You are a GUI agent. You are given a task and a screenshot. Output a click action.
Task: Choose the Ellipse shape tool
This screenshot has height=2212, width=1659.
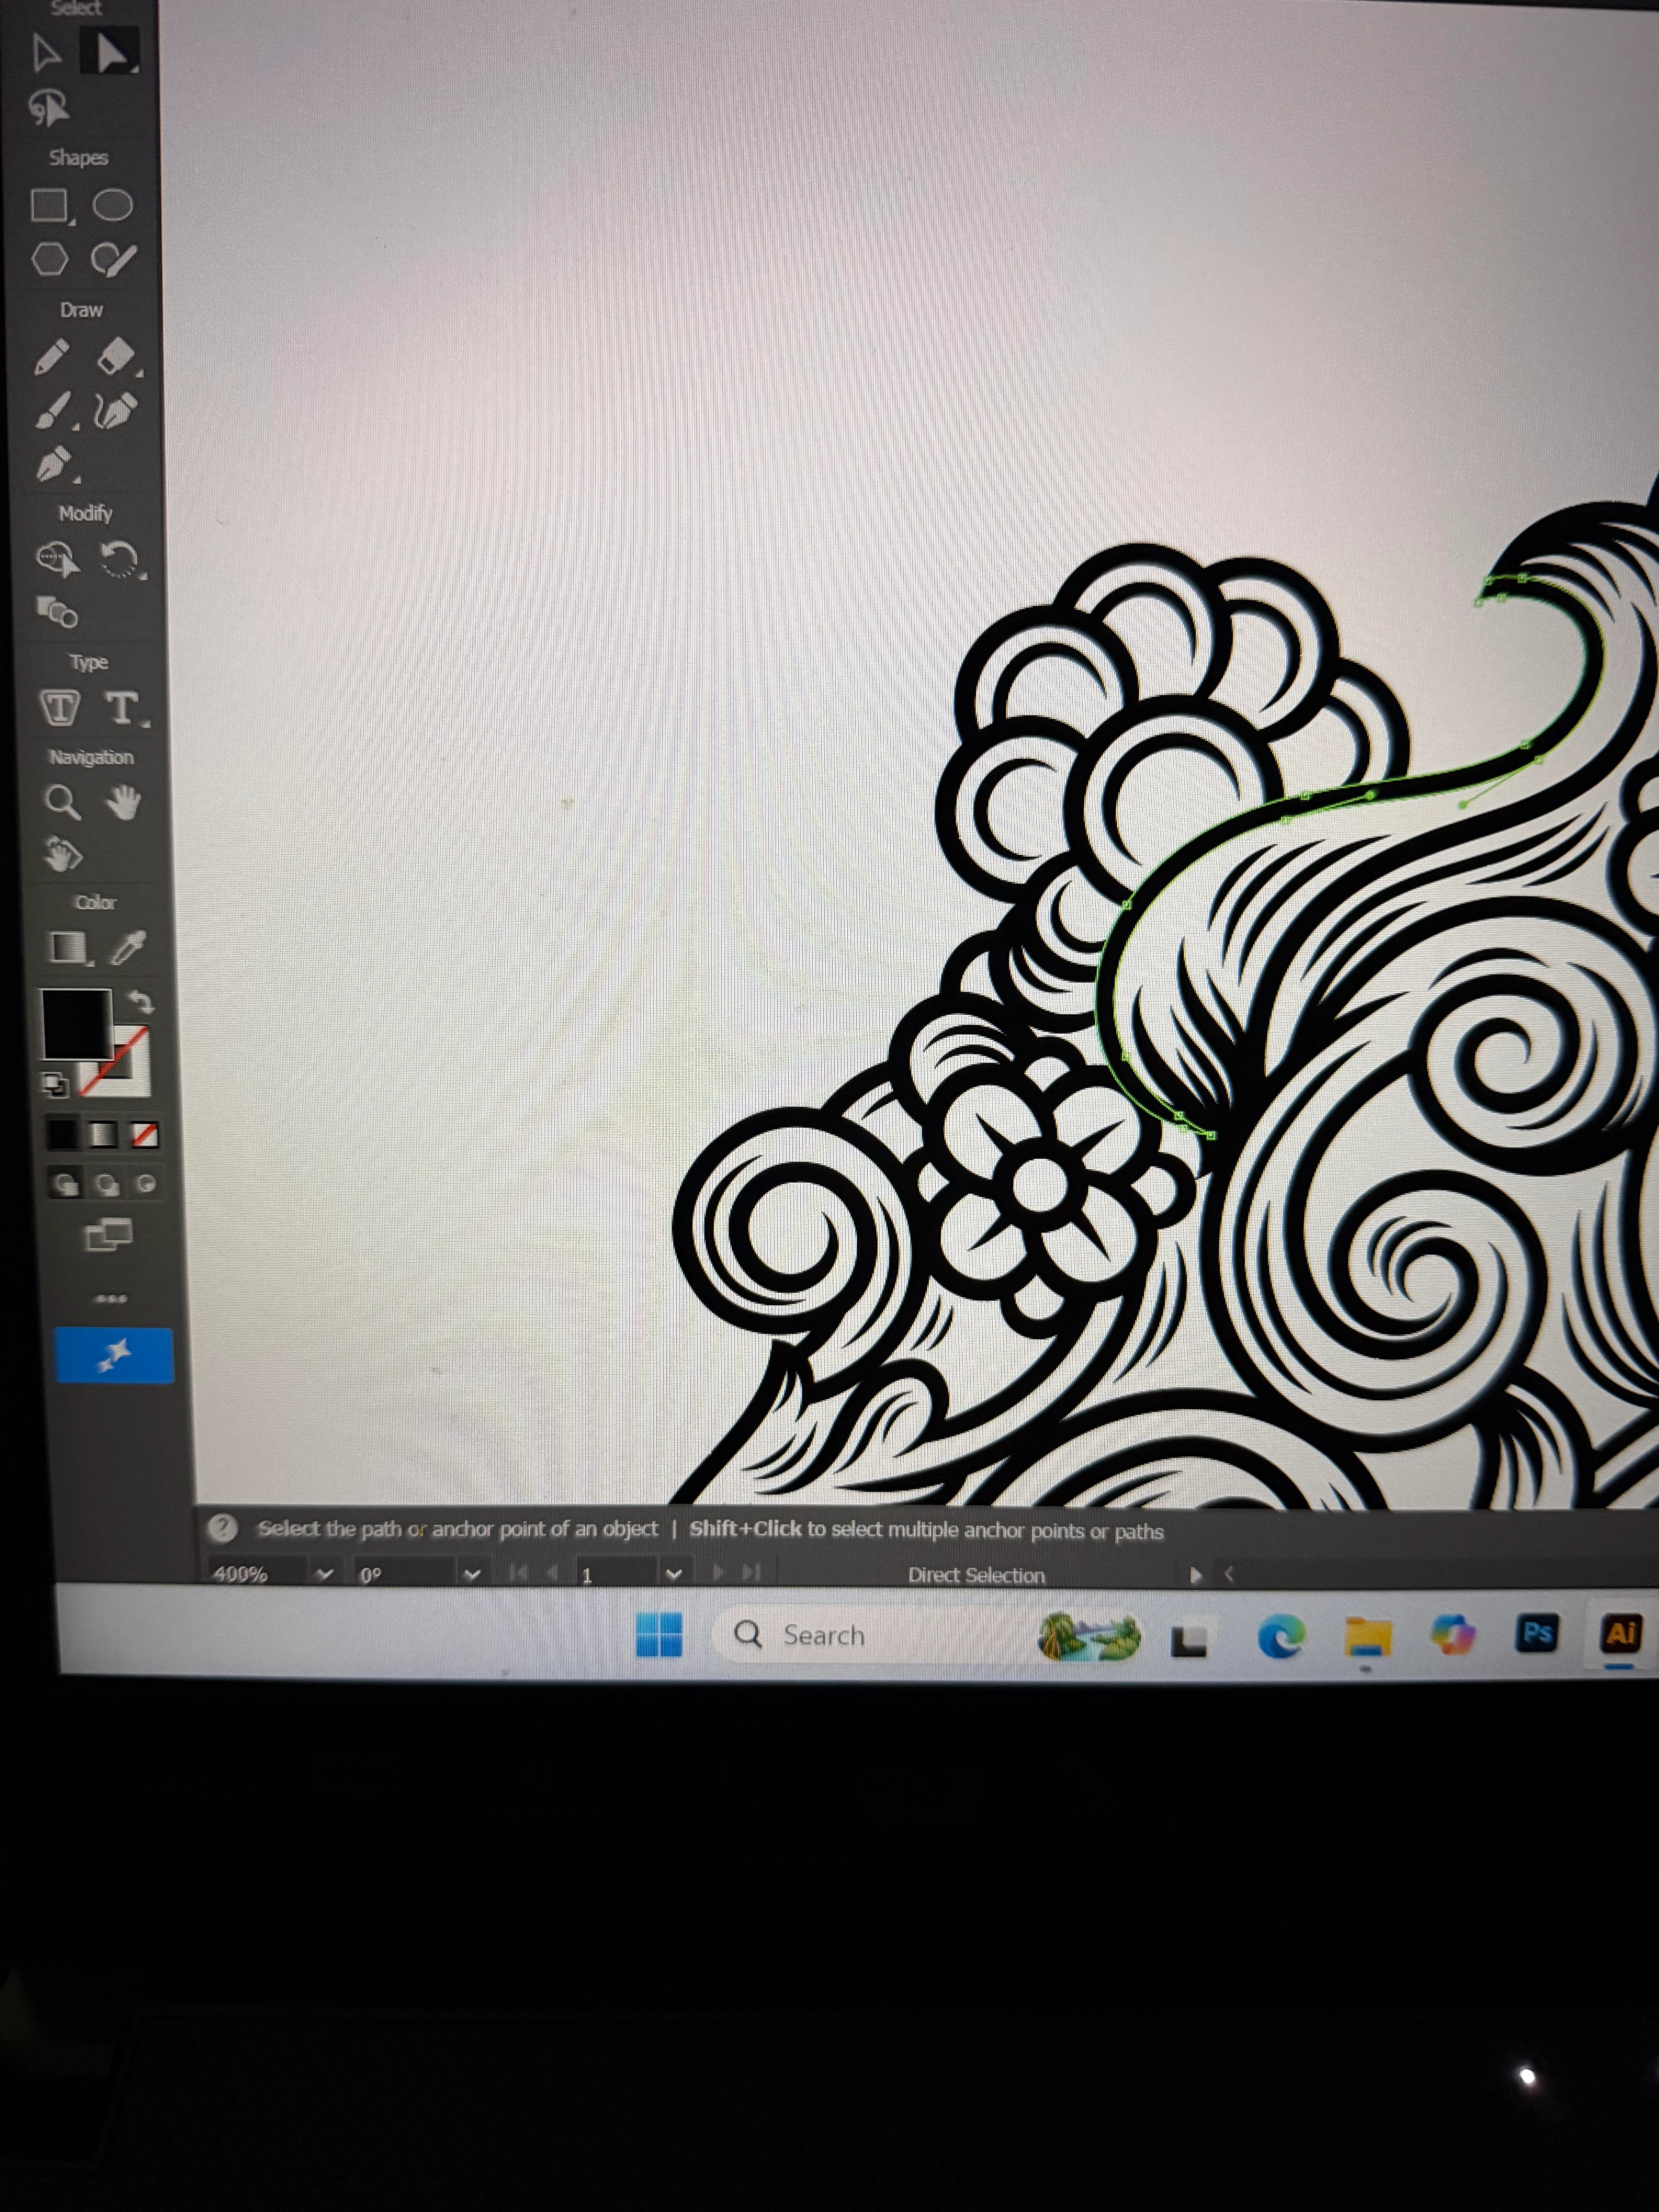tap(113, 205)
